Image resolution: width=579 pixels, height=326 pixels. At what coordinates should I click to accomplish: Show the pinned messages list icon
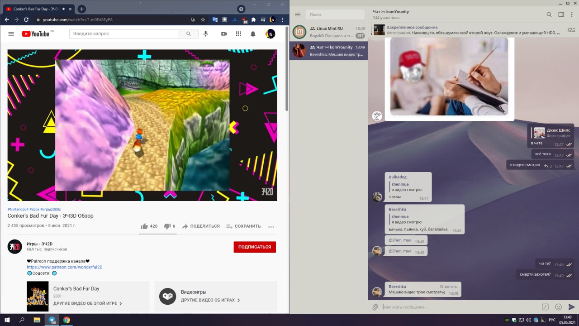[x=571, y=30]
